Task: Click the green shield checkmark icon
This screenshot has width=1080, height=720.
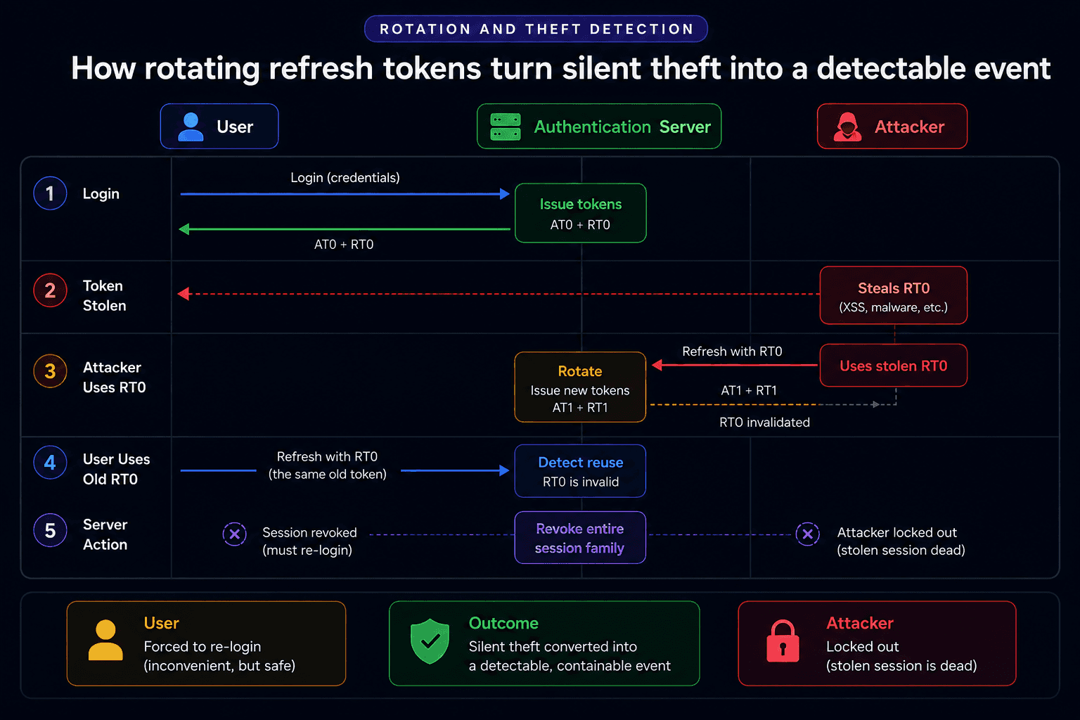Action: pyautogui.click(x=430, y=641)
